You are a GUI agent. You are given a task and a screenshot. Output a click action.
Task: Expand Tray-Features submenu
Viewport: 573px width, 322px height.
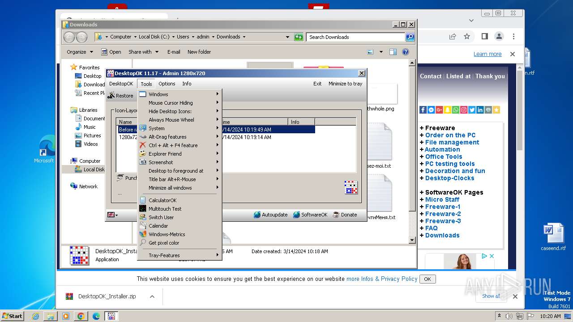click(x=180, y=255)
